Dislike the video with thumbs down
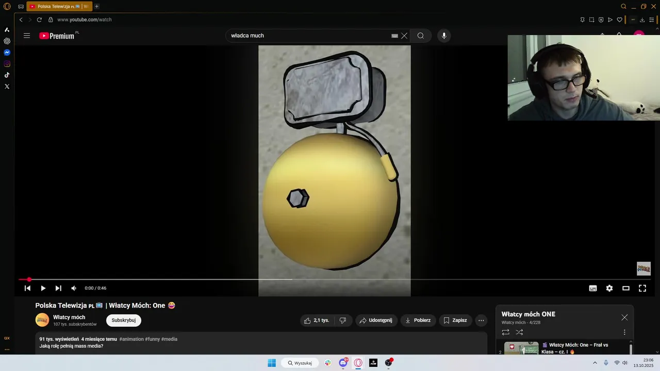 pyautogui.click(x=342, y=320)
